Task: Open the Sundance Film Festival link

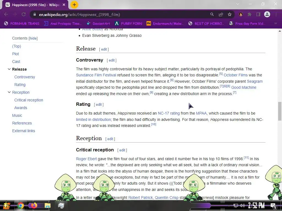Action: tap(96, 75)
